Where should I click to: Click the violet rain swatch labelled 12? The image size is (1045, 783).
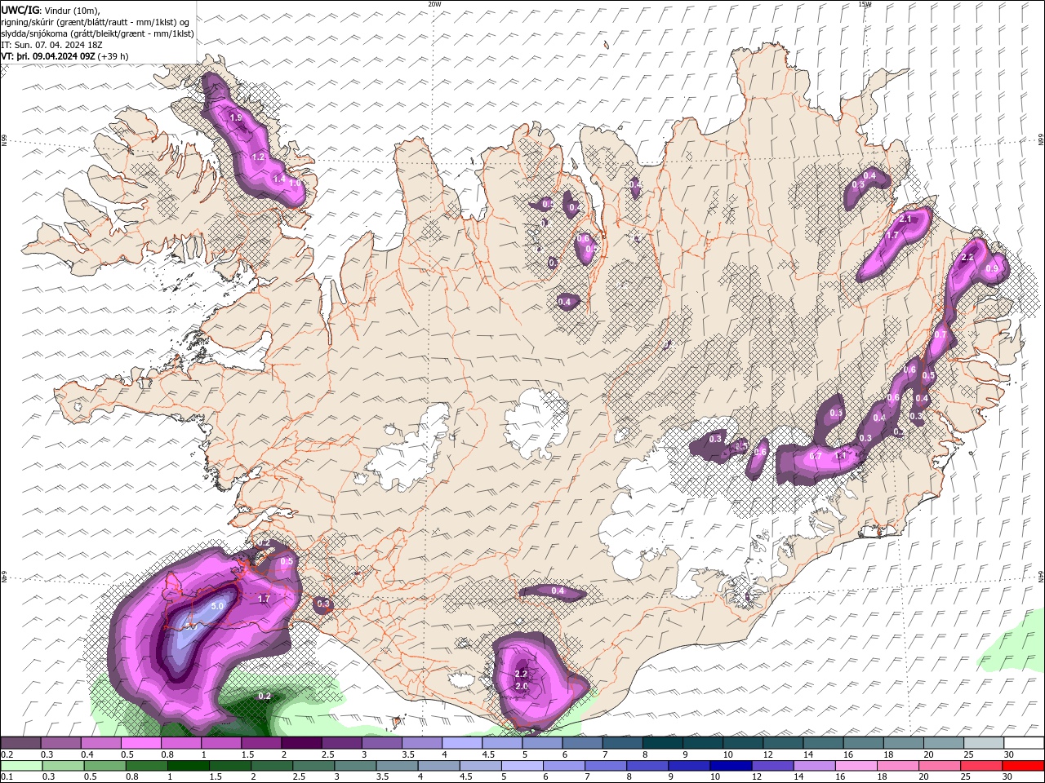coord(772,766)
